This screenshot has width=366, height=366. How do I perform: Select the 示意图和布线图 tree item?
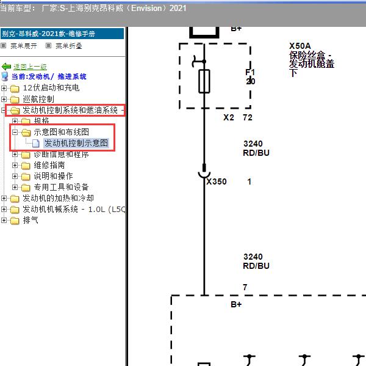point(62,132)
